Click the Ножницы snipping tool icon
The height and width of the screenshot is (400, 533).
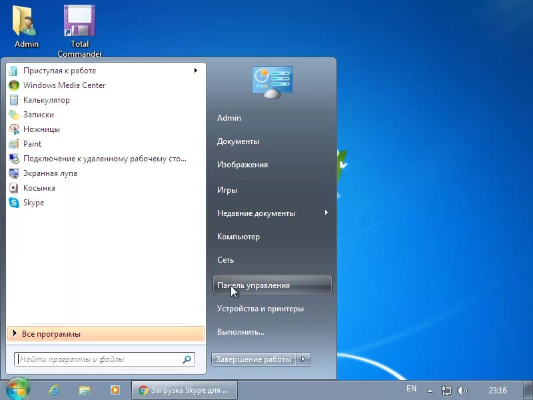[x=13, y=129]
